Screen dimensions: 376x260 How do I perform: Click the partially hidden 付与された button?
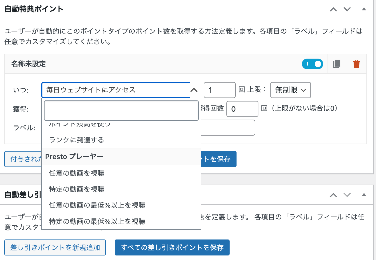click(23, 159)
